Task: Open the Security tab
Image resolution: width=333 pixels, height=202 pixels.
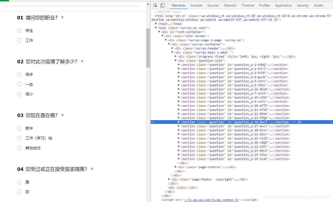Action: [x=303, y=5]
